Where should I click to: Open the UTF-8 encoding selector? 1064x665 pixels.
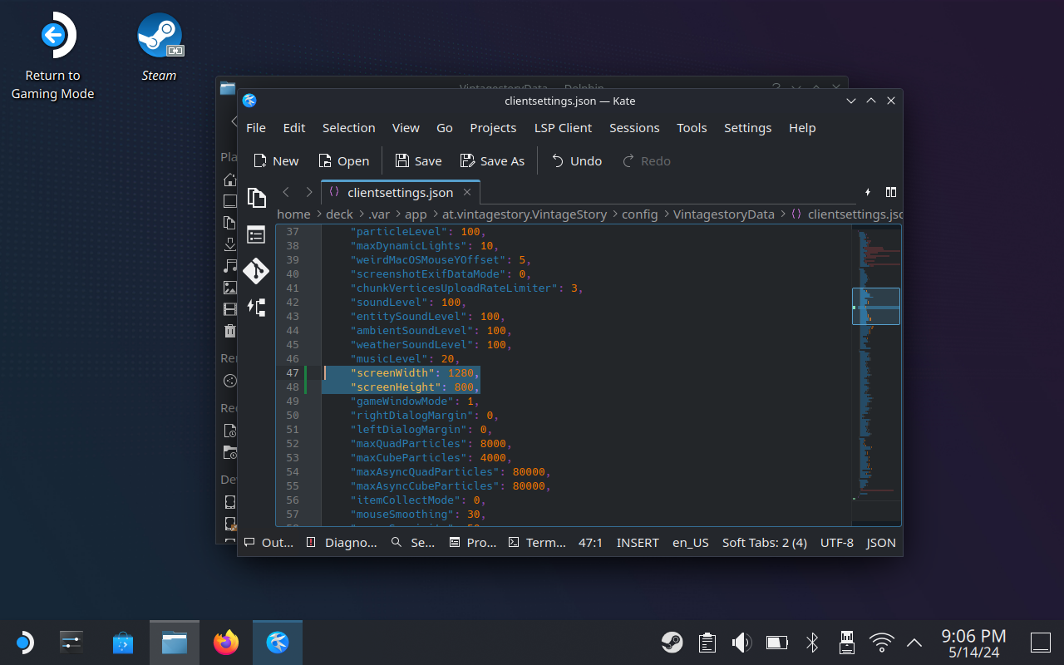pos(836,542)
